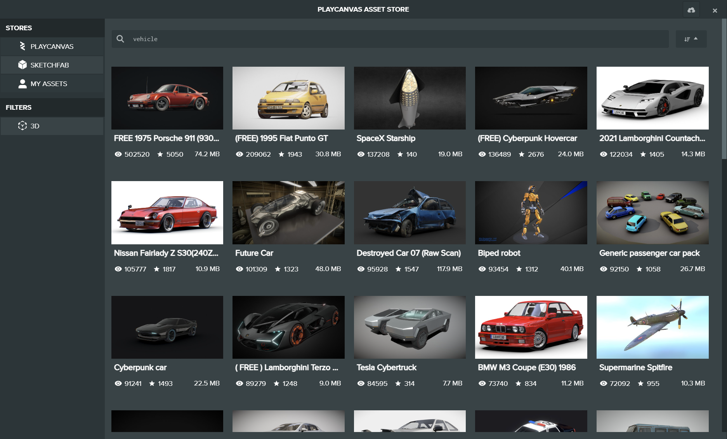The height and width of the screenshot is (439, 727).
Task: Select the PLAYCANVAS store in the sidebar
Action: click(52, 46)
